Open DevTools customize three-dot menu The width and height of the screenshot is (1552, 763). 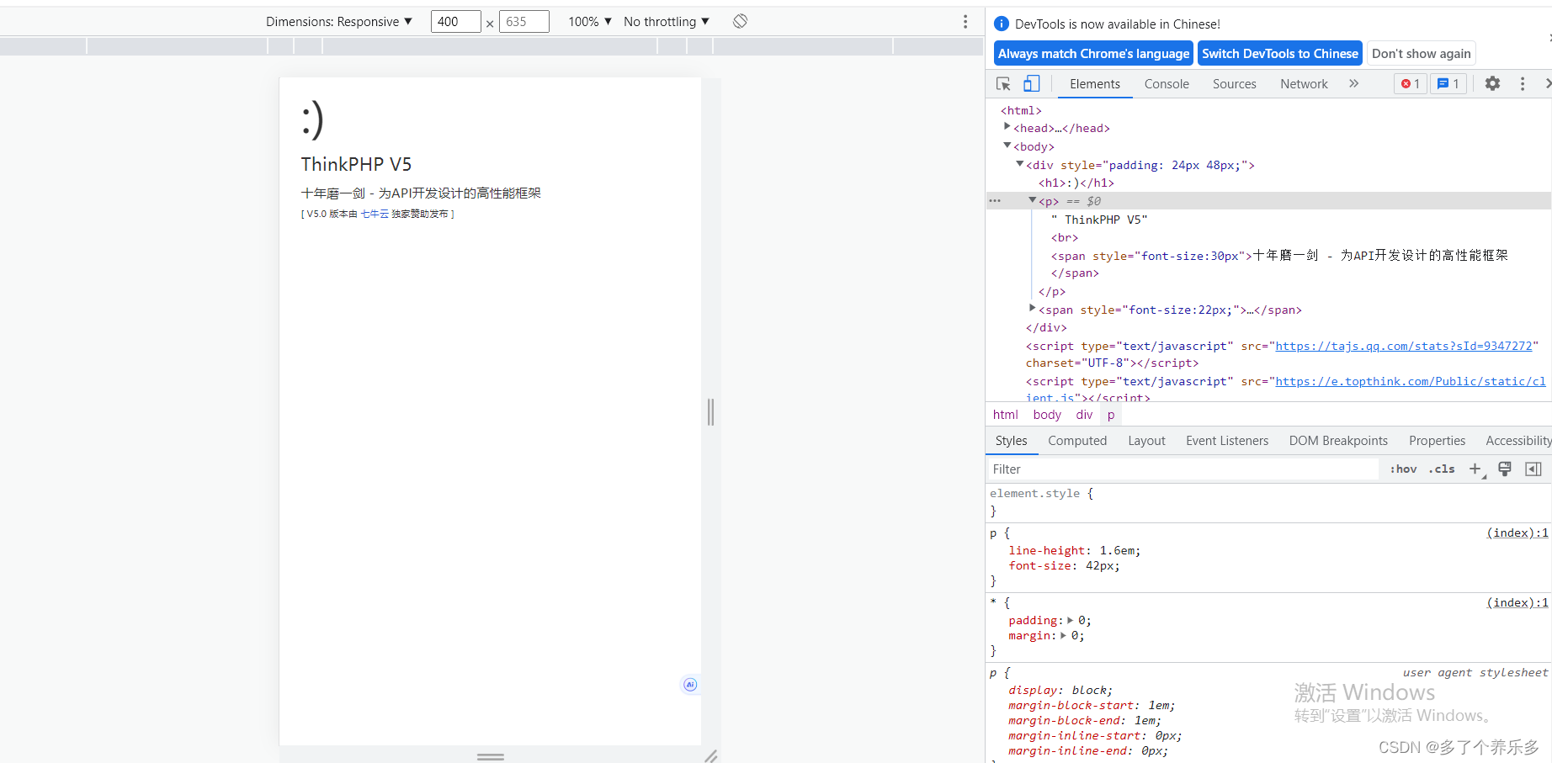pos(1522,83)
